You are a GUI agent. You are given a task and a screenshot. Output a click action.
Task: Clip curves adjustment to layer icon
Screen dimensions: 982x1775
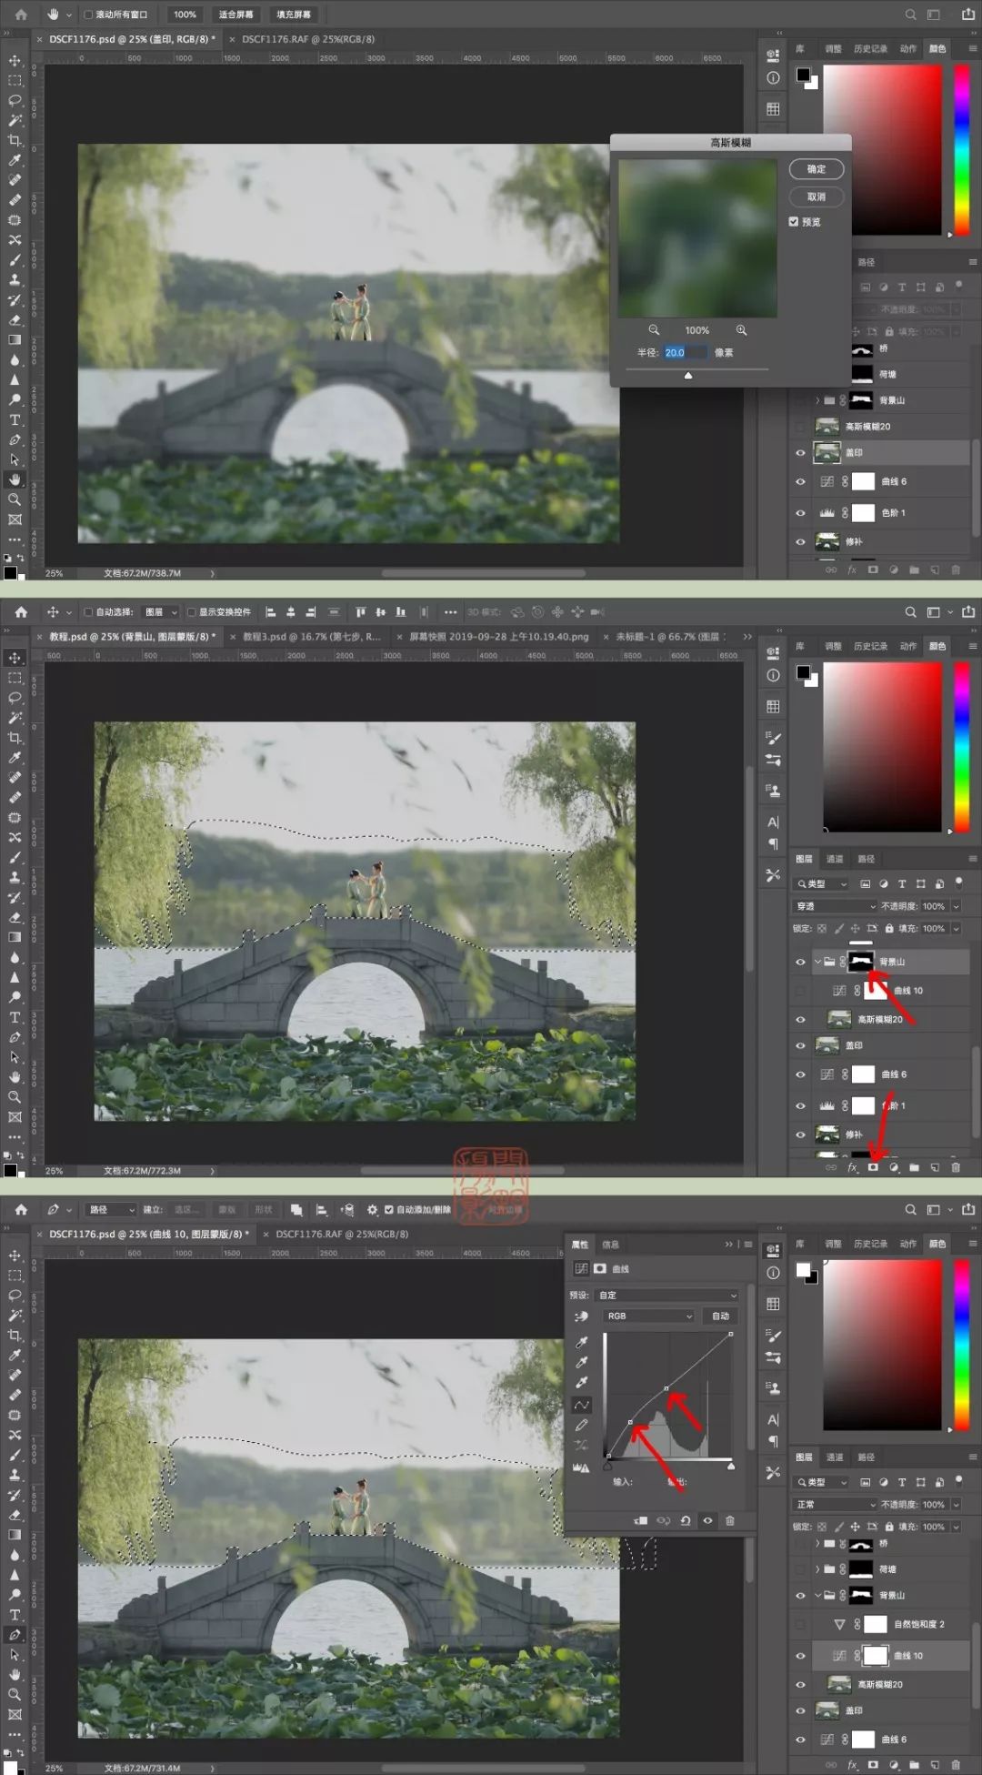(x=641, y=1520)
